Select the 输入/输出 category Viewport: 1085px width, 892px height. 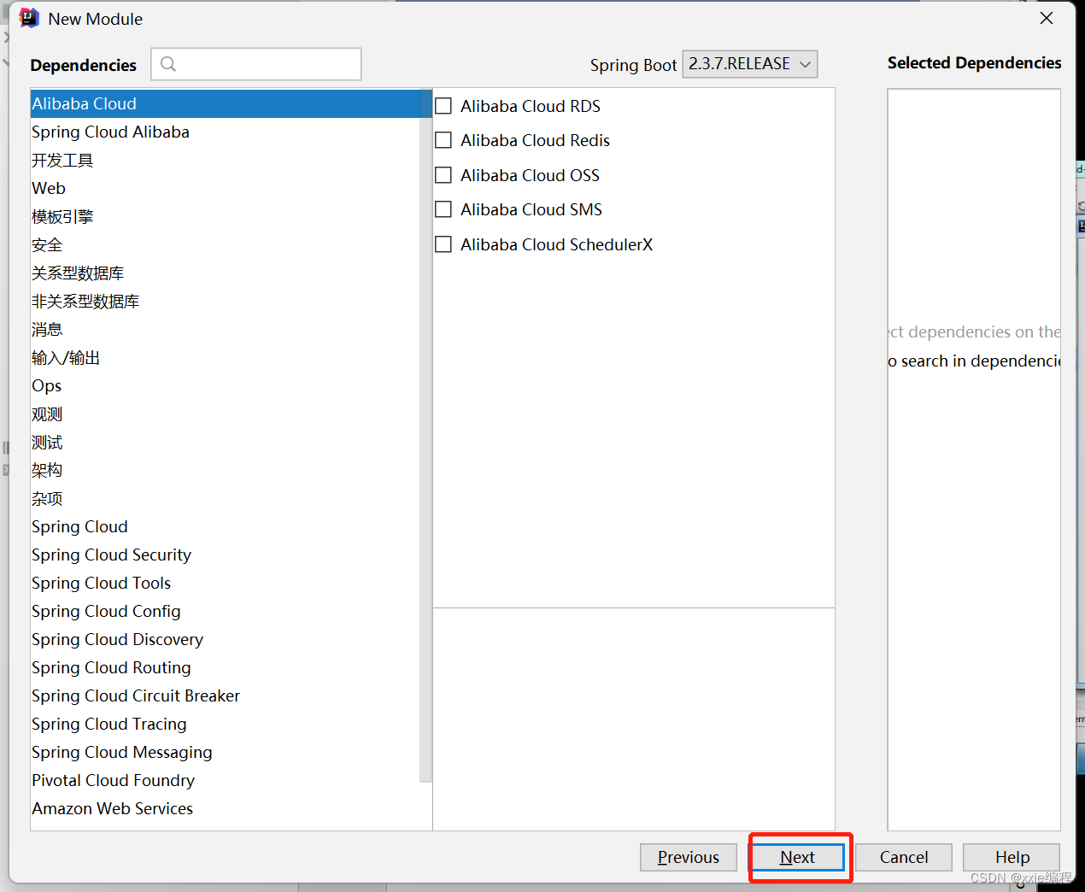pyautogui.click(x=226, y=357)
